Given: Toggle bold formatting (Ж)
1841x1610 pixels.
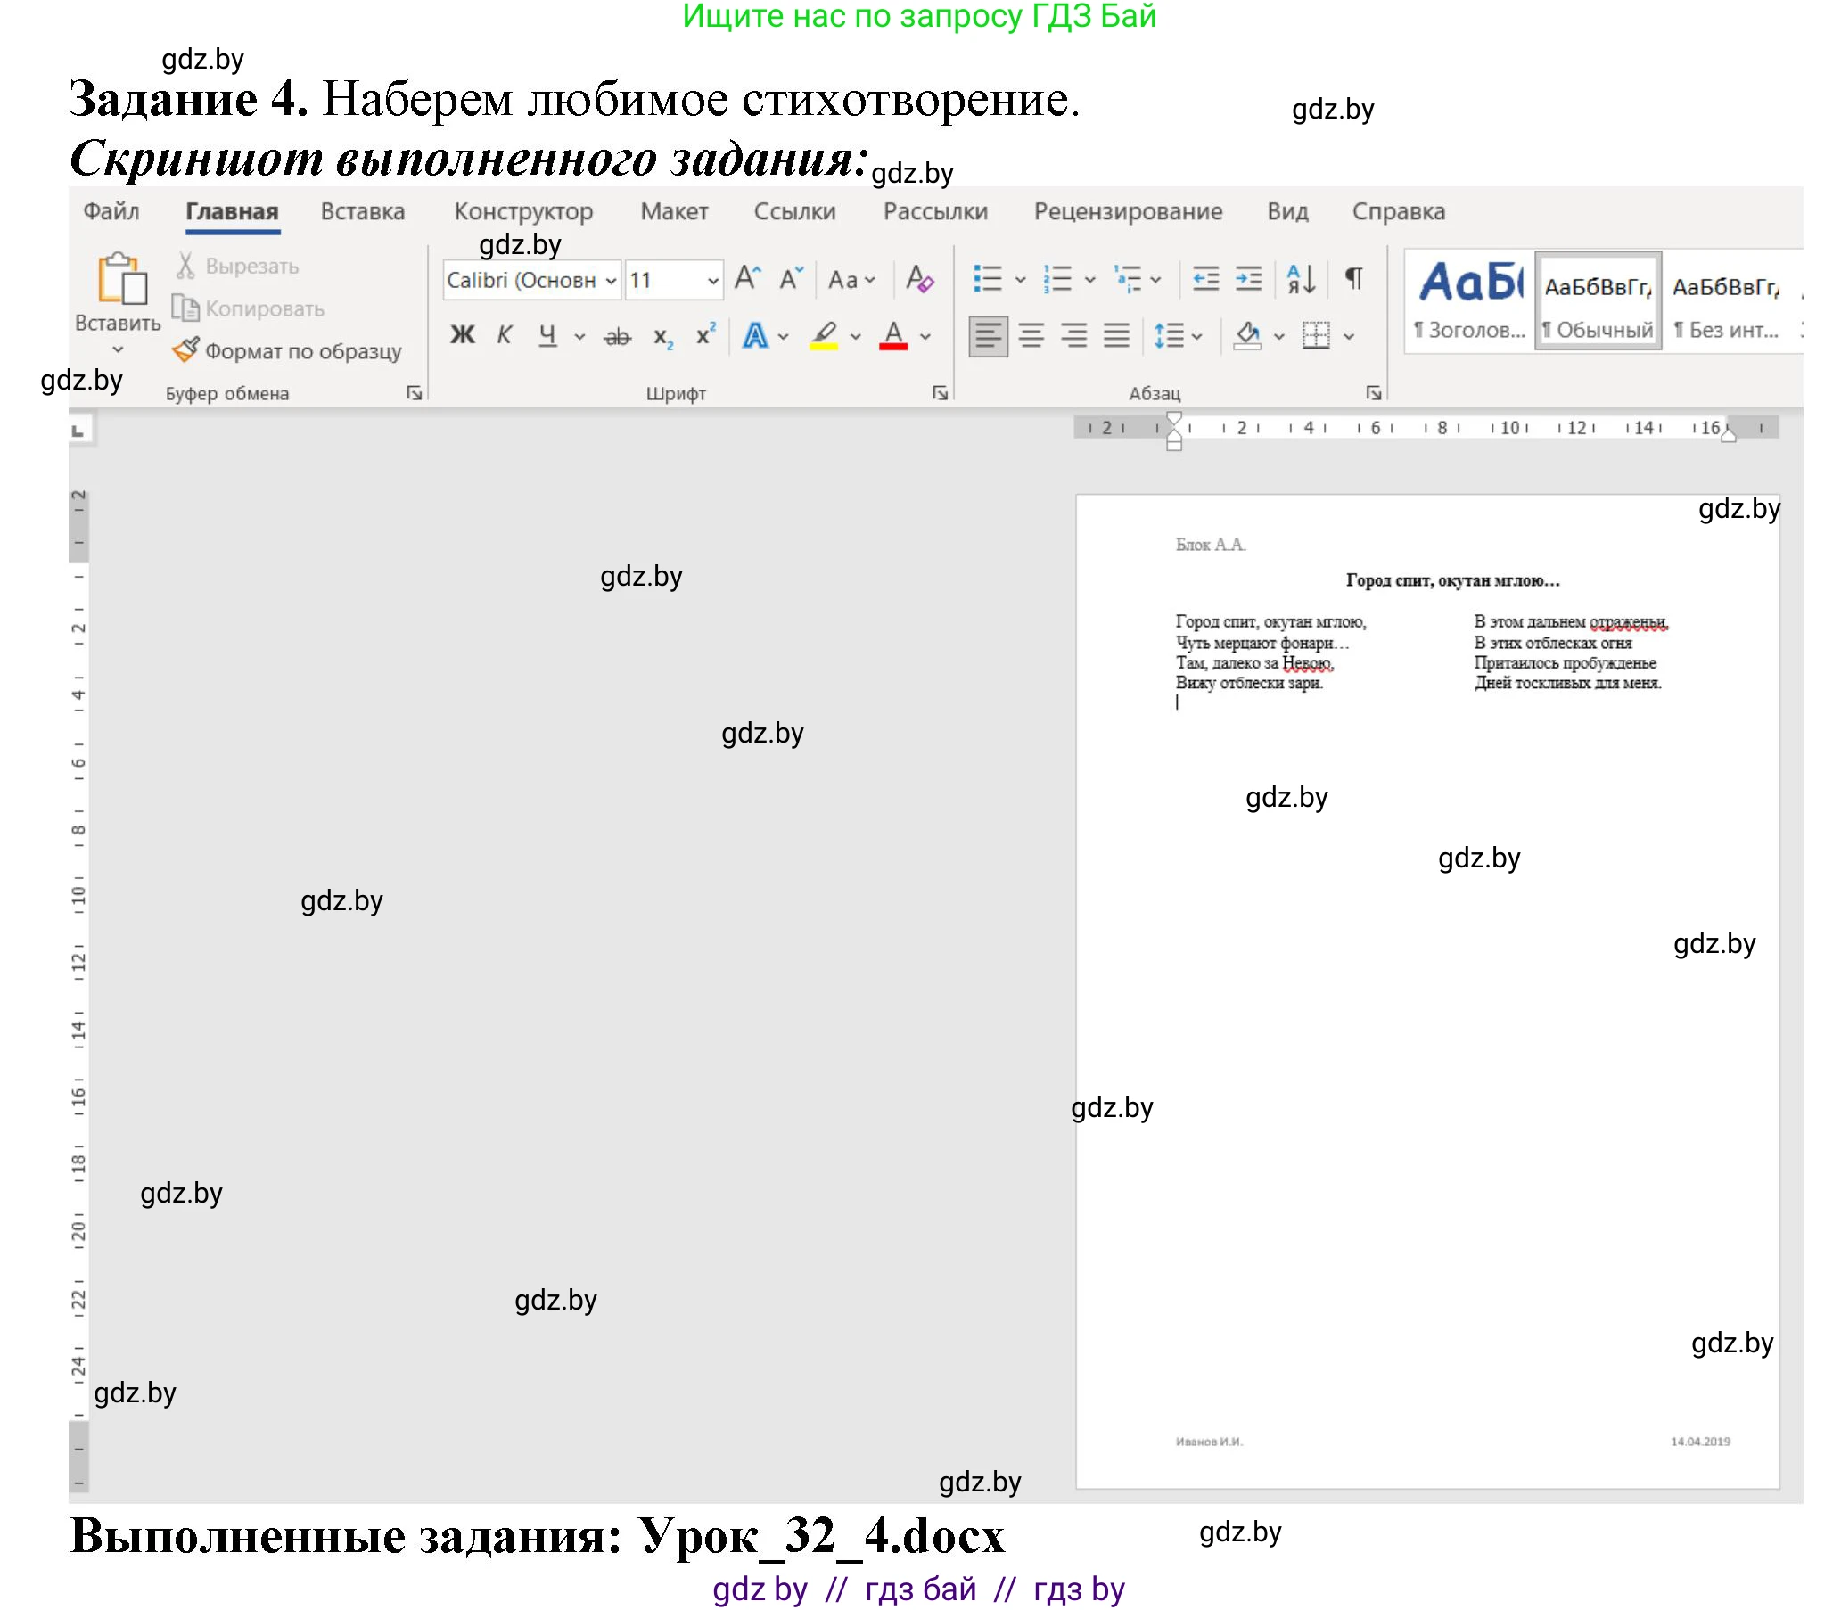Looking at the screenshot, I should [462, 335].
